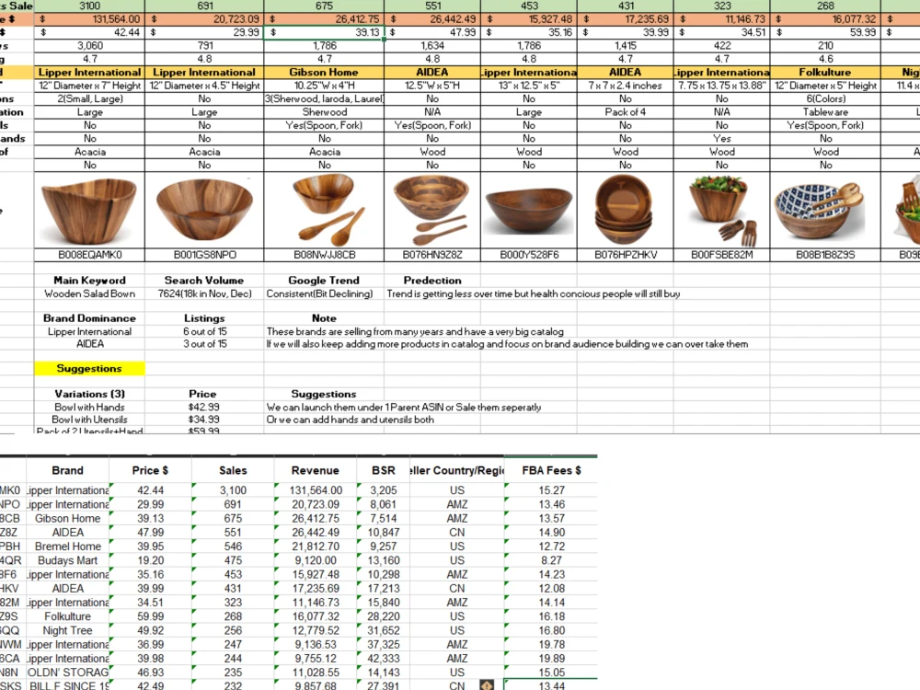Select the Pack of 4 cell under AIDEA

(x=625, y=112)
